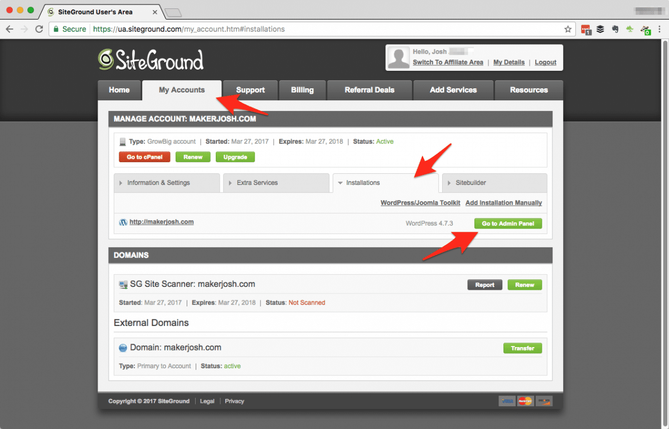Click the SG Site Scanner icon
Image resolution: width=669 pixels, height=429 pixels.
[x=123, y=285]
